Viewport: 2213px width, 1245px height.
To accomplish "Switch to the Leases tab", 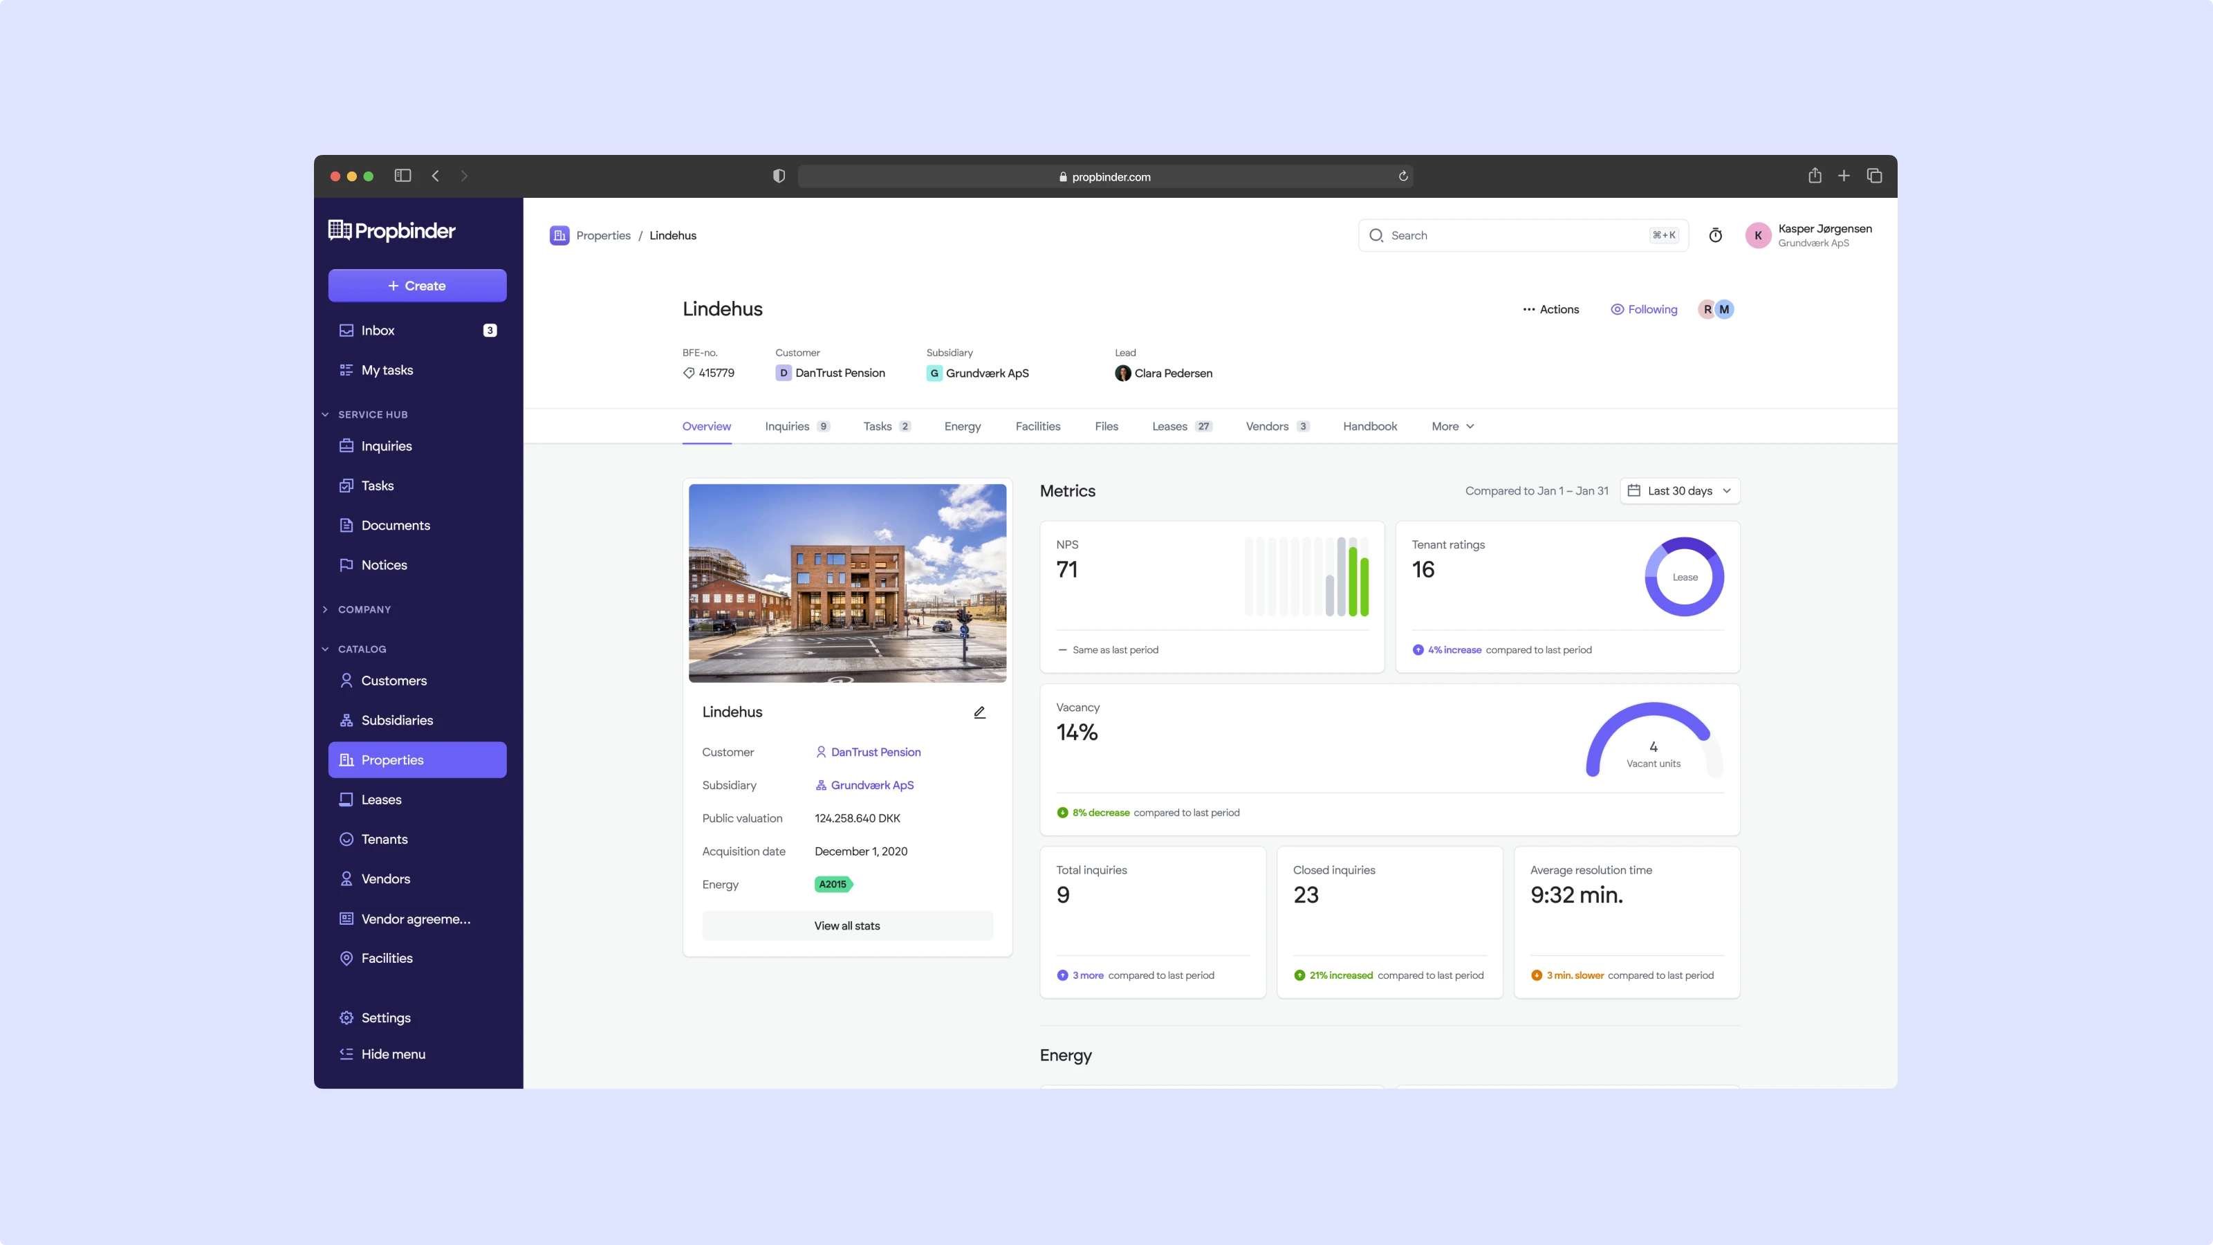I will [1169, 426].
